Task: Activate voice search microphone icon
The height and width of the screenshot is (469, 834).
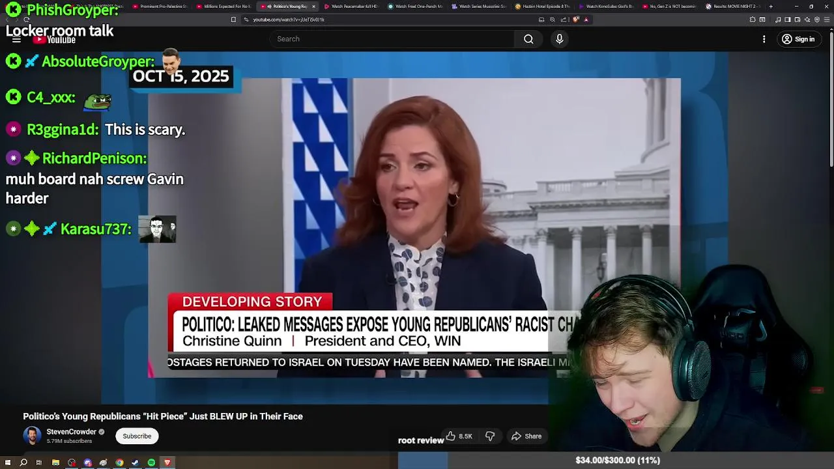Action: [x=559, y=39]
